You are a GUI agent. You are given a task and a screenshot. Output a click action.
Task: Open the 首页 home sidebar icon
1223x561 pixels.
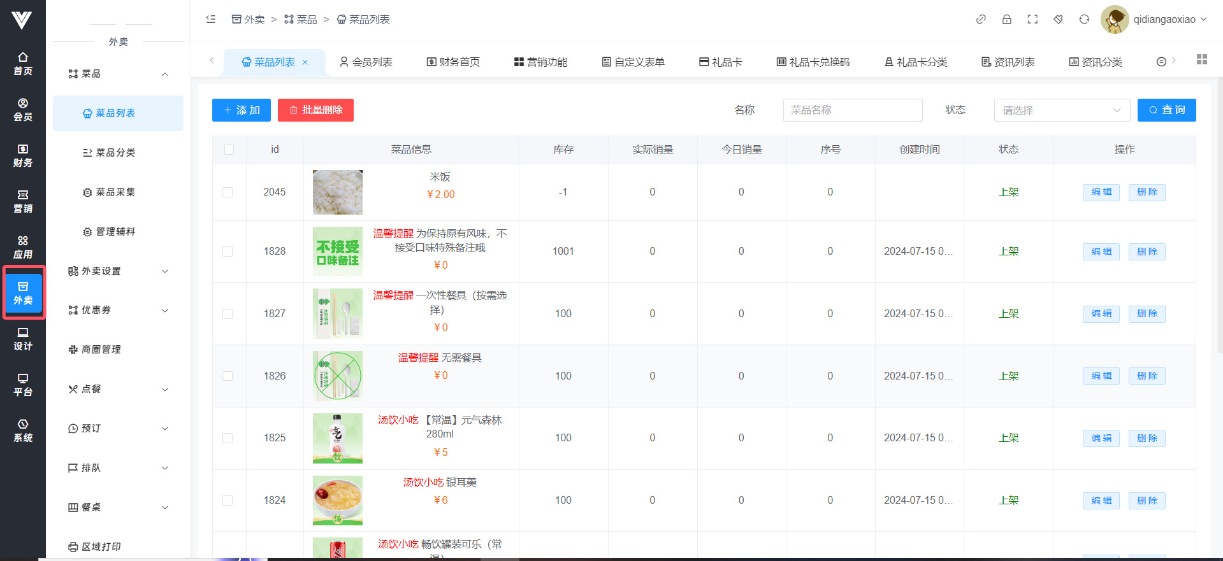click(x=23, y=64)
